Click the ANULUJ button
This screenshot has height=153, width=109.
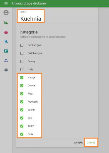(79, 142)
